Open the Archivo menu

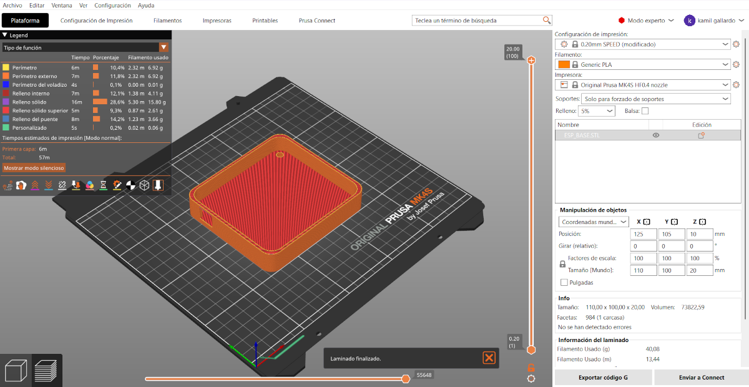[12, 5]
